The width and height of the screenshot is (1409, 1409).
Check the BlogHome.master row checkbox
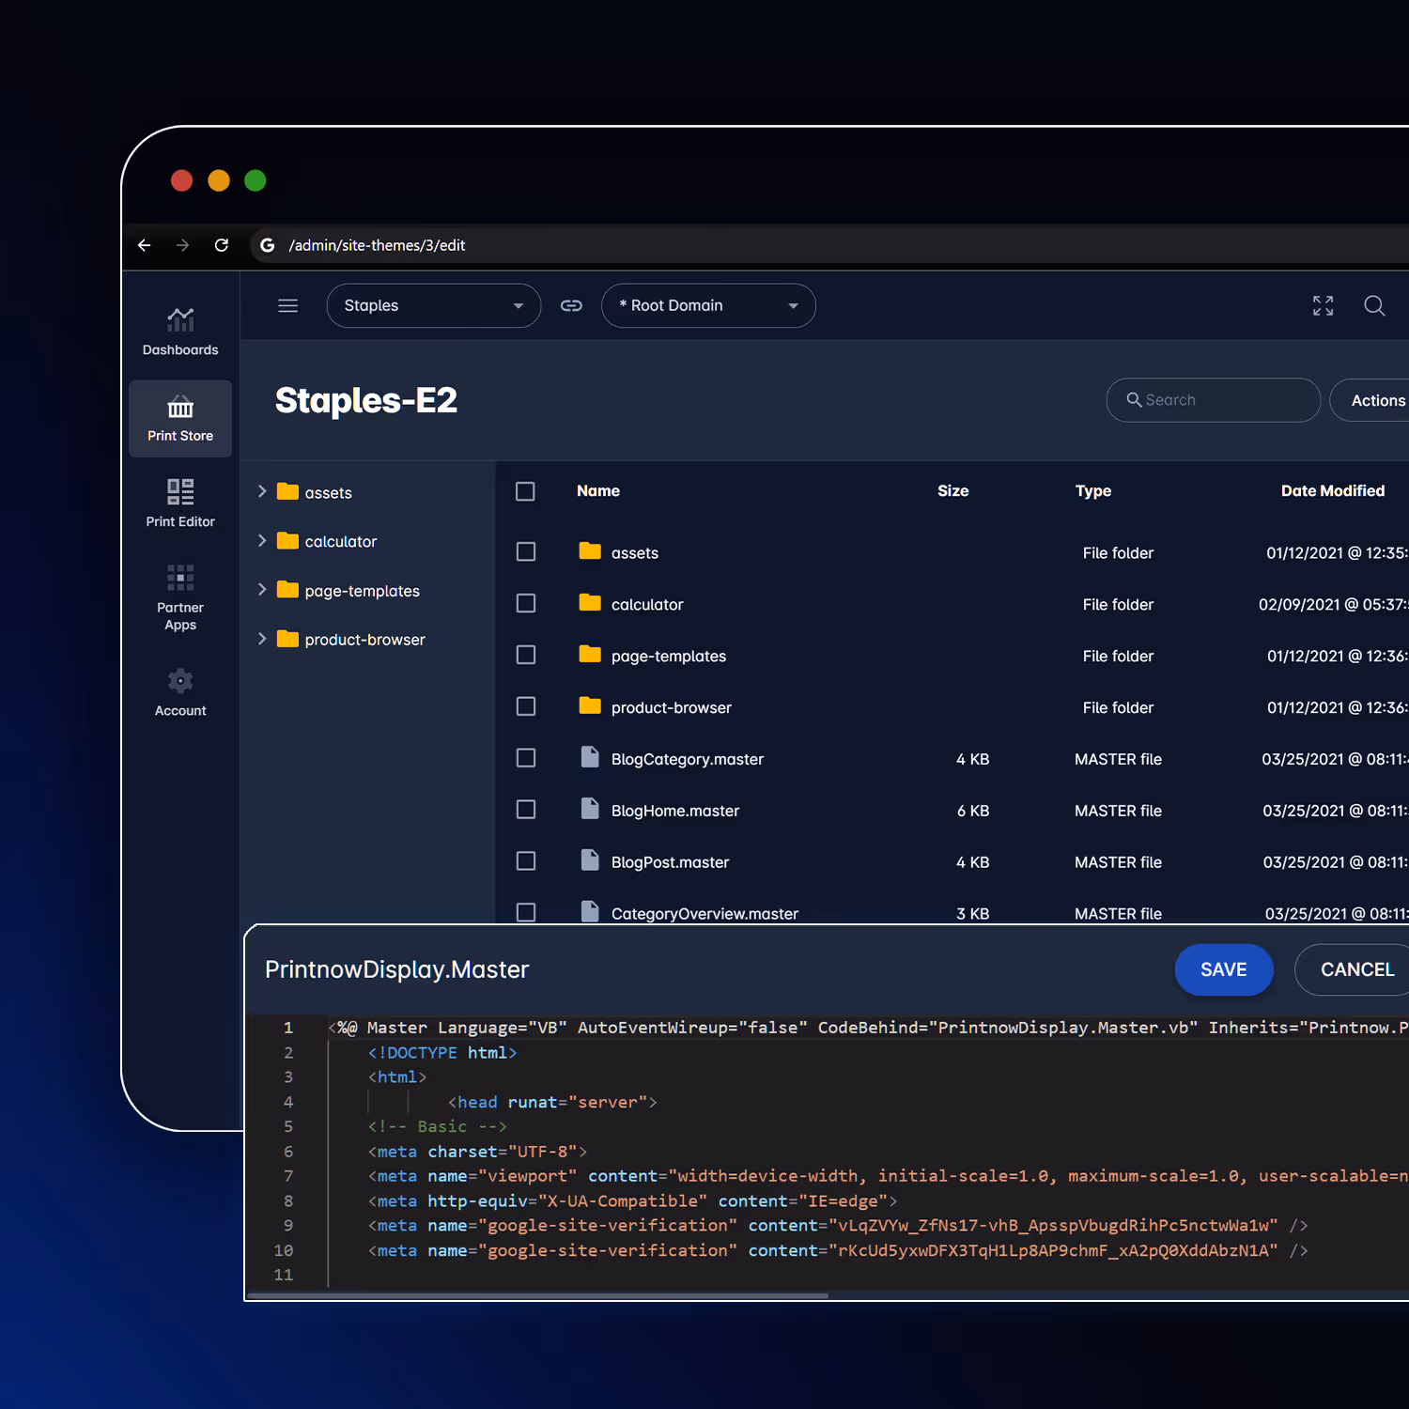pos(526,811)
